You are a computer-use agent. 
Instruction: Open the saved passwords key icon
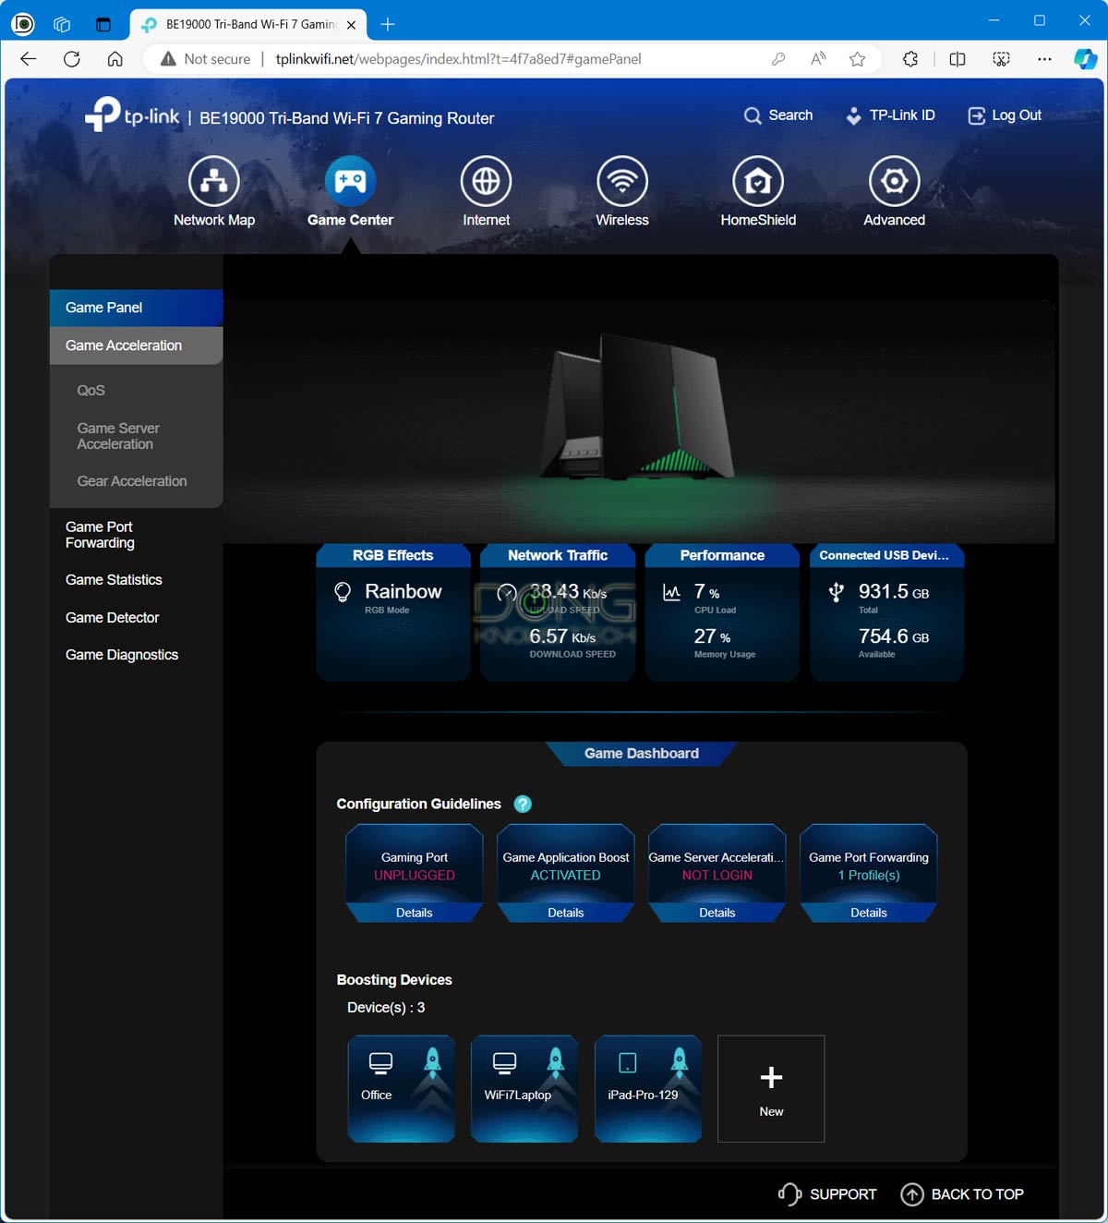778,59
